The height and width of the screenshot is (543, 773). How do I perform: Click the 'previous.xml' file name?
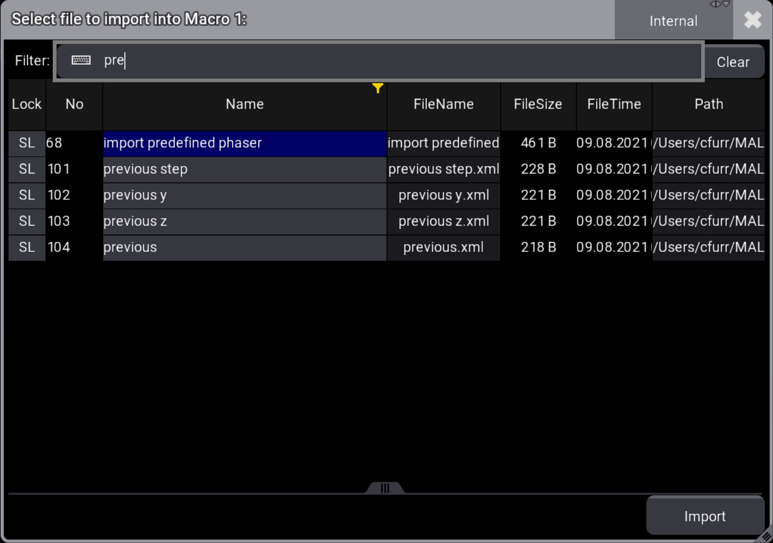click(x=443, y=248)
